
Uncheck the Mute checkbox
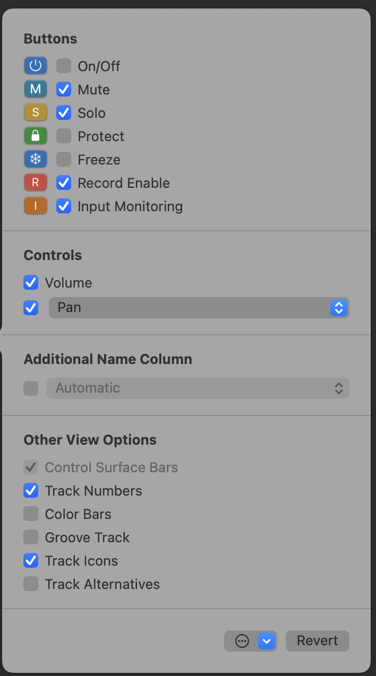64,89
